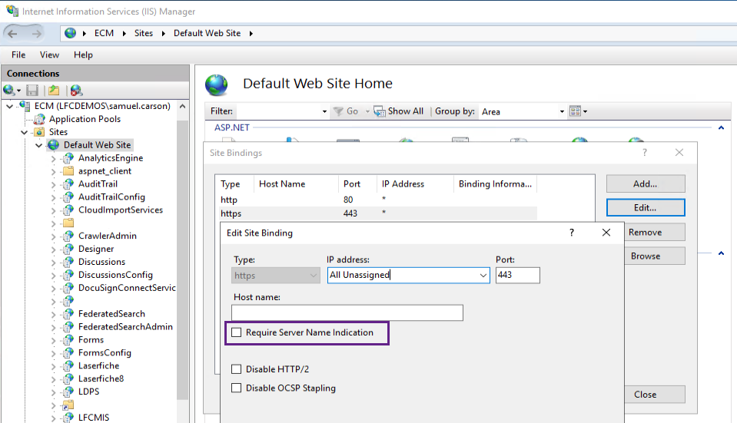This screenshot has height=423, width=737.
Task: Collapse the Sites tree node
Action: click(x=25, y=132)
